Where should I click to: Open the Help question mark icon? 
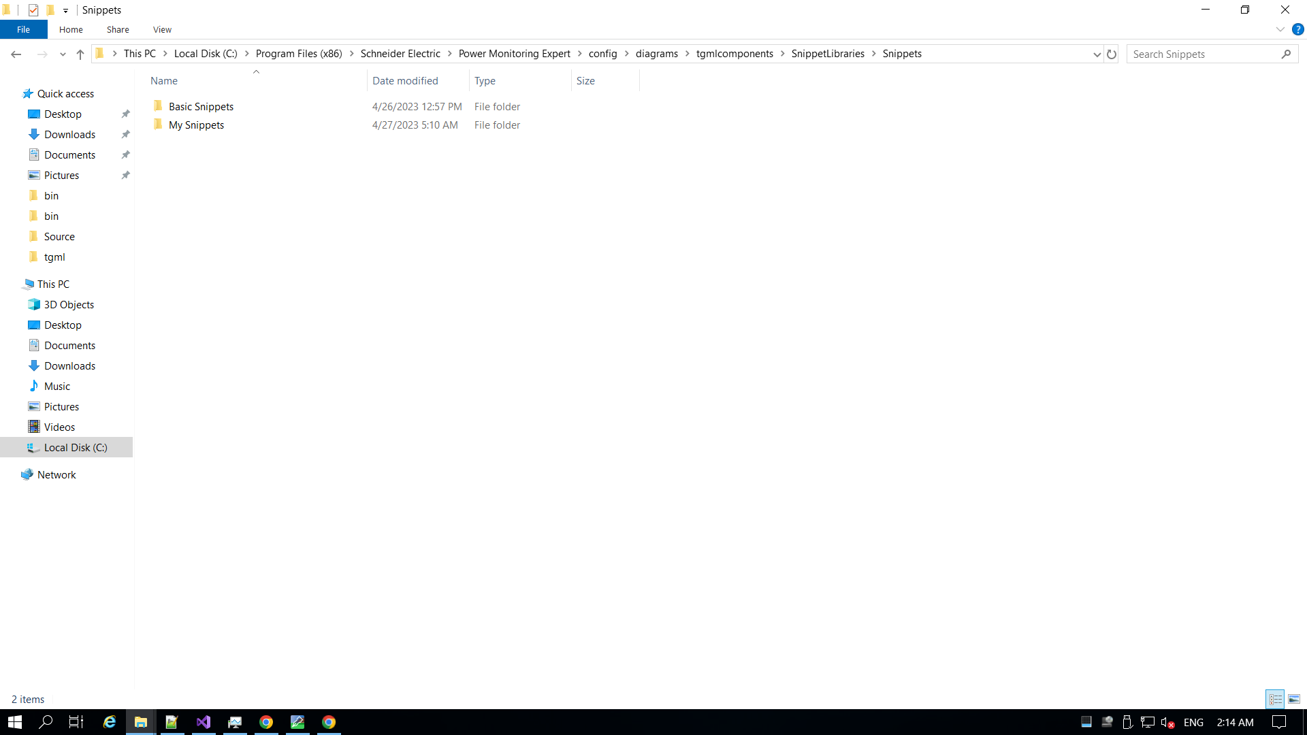pos(1298,29)
